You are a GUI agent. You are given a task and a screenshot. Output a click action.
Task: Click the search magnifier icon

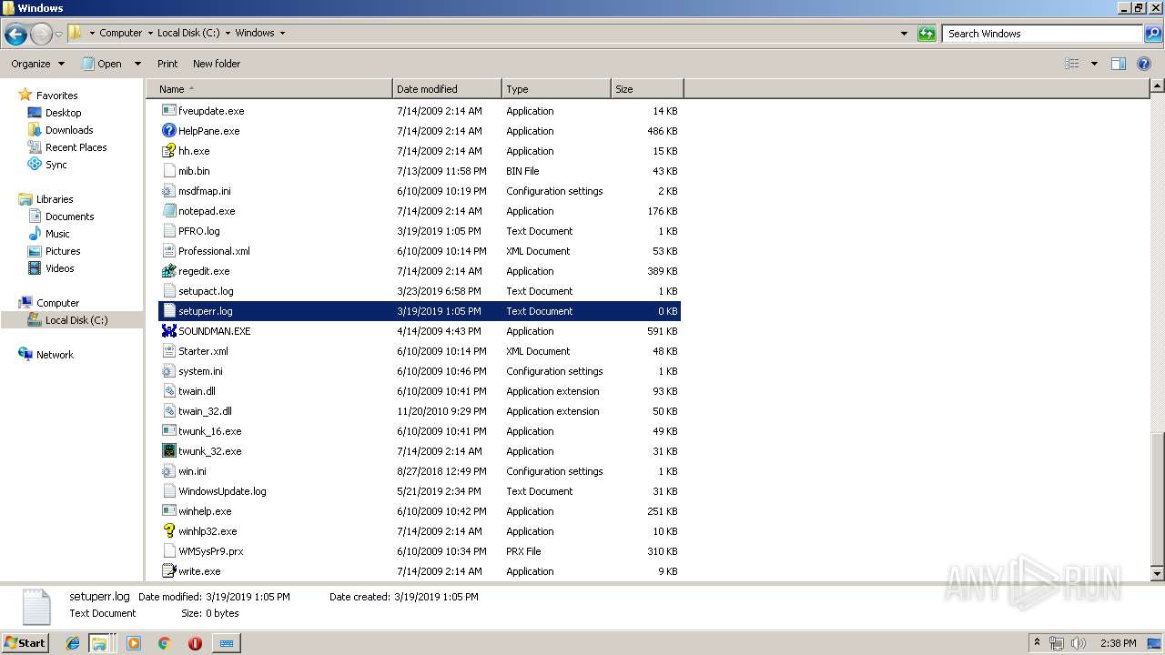(x=1152, y=34)
